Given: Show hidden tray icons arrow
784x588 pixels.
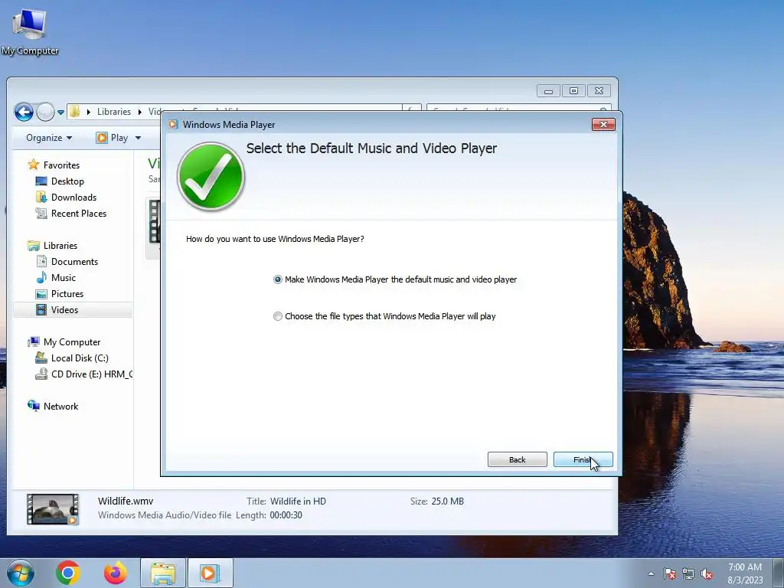Looking at the screenshot, I should 651,573.
